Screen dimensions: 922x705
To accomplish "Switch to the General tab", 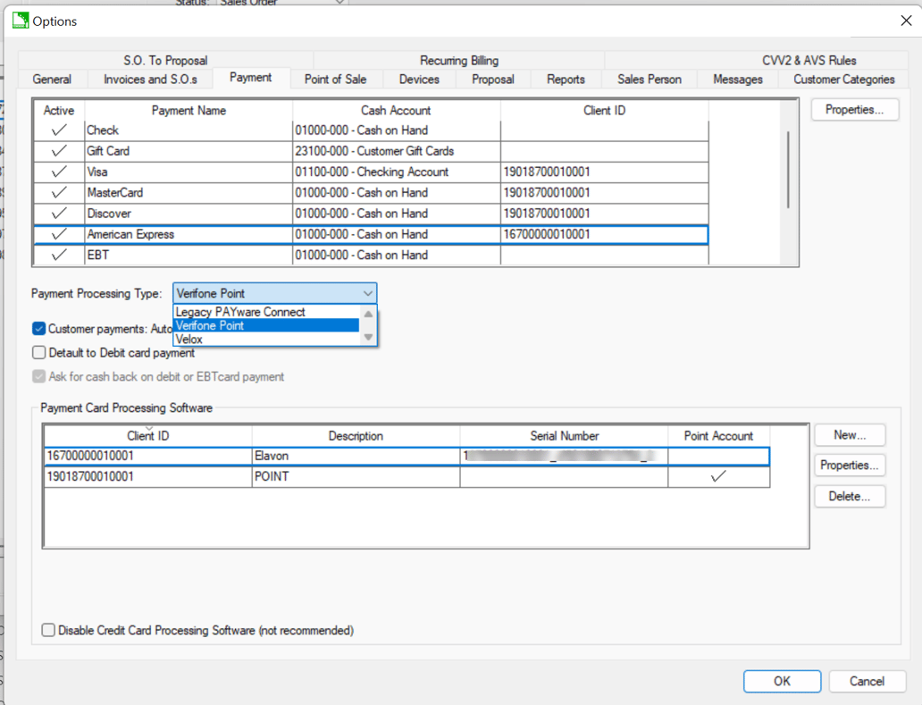I will (x=52, y=79).
